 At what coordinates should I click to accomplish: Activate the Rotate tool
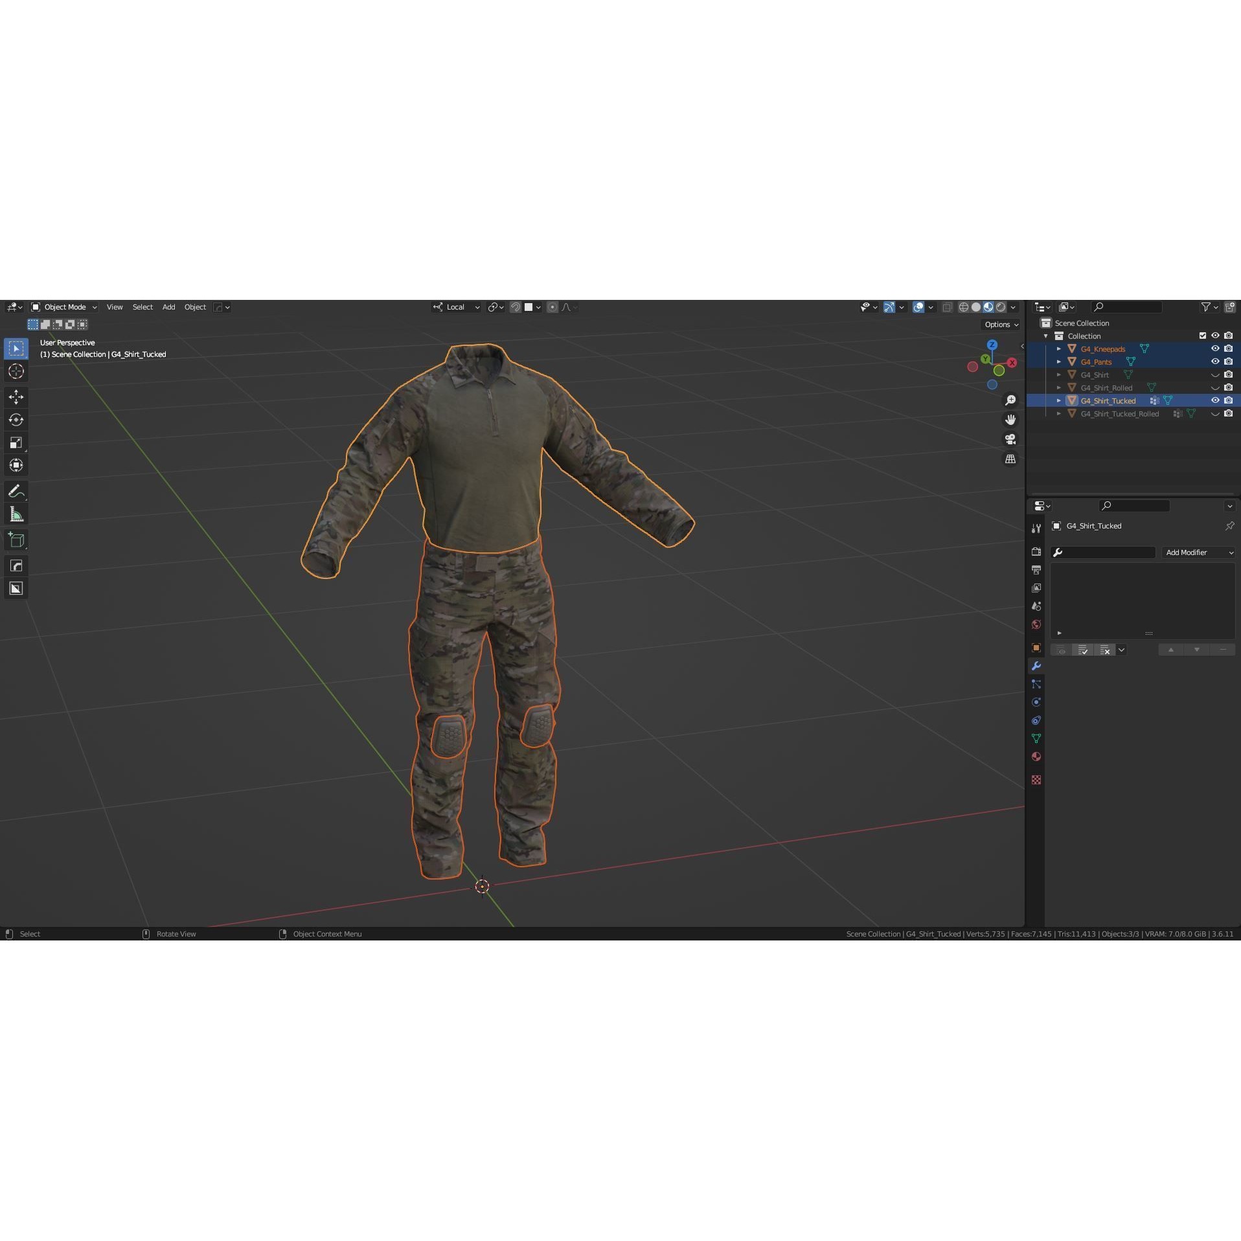16,420
